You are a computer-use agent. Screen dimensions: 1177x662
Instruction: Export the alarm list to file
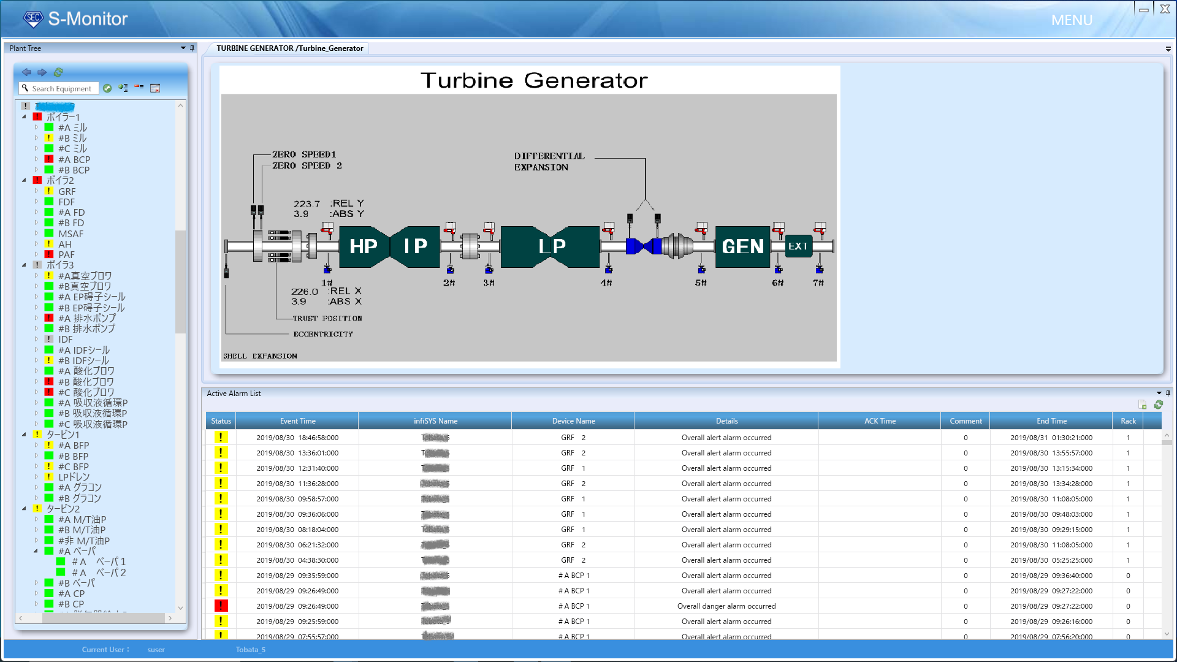1142,405
